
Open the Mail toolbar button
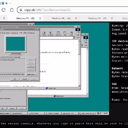(x=65, y=33)
